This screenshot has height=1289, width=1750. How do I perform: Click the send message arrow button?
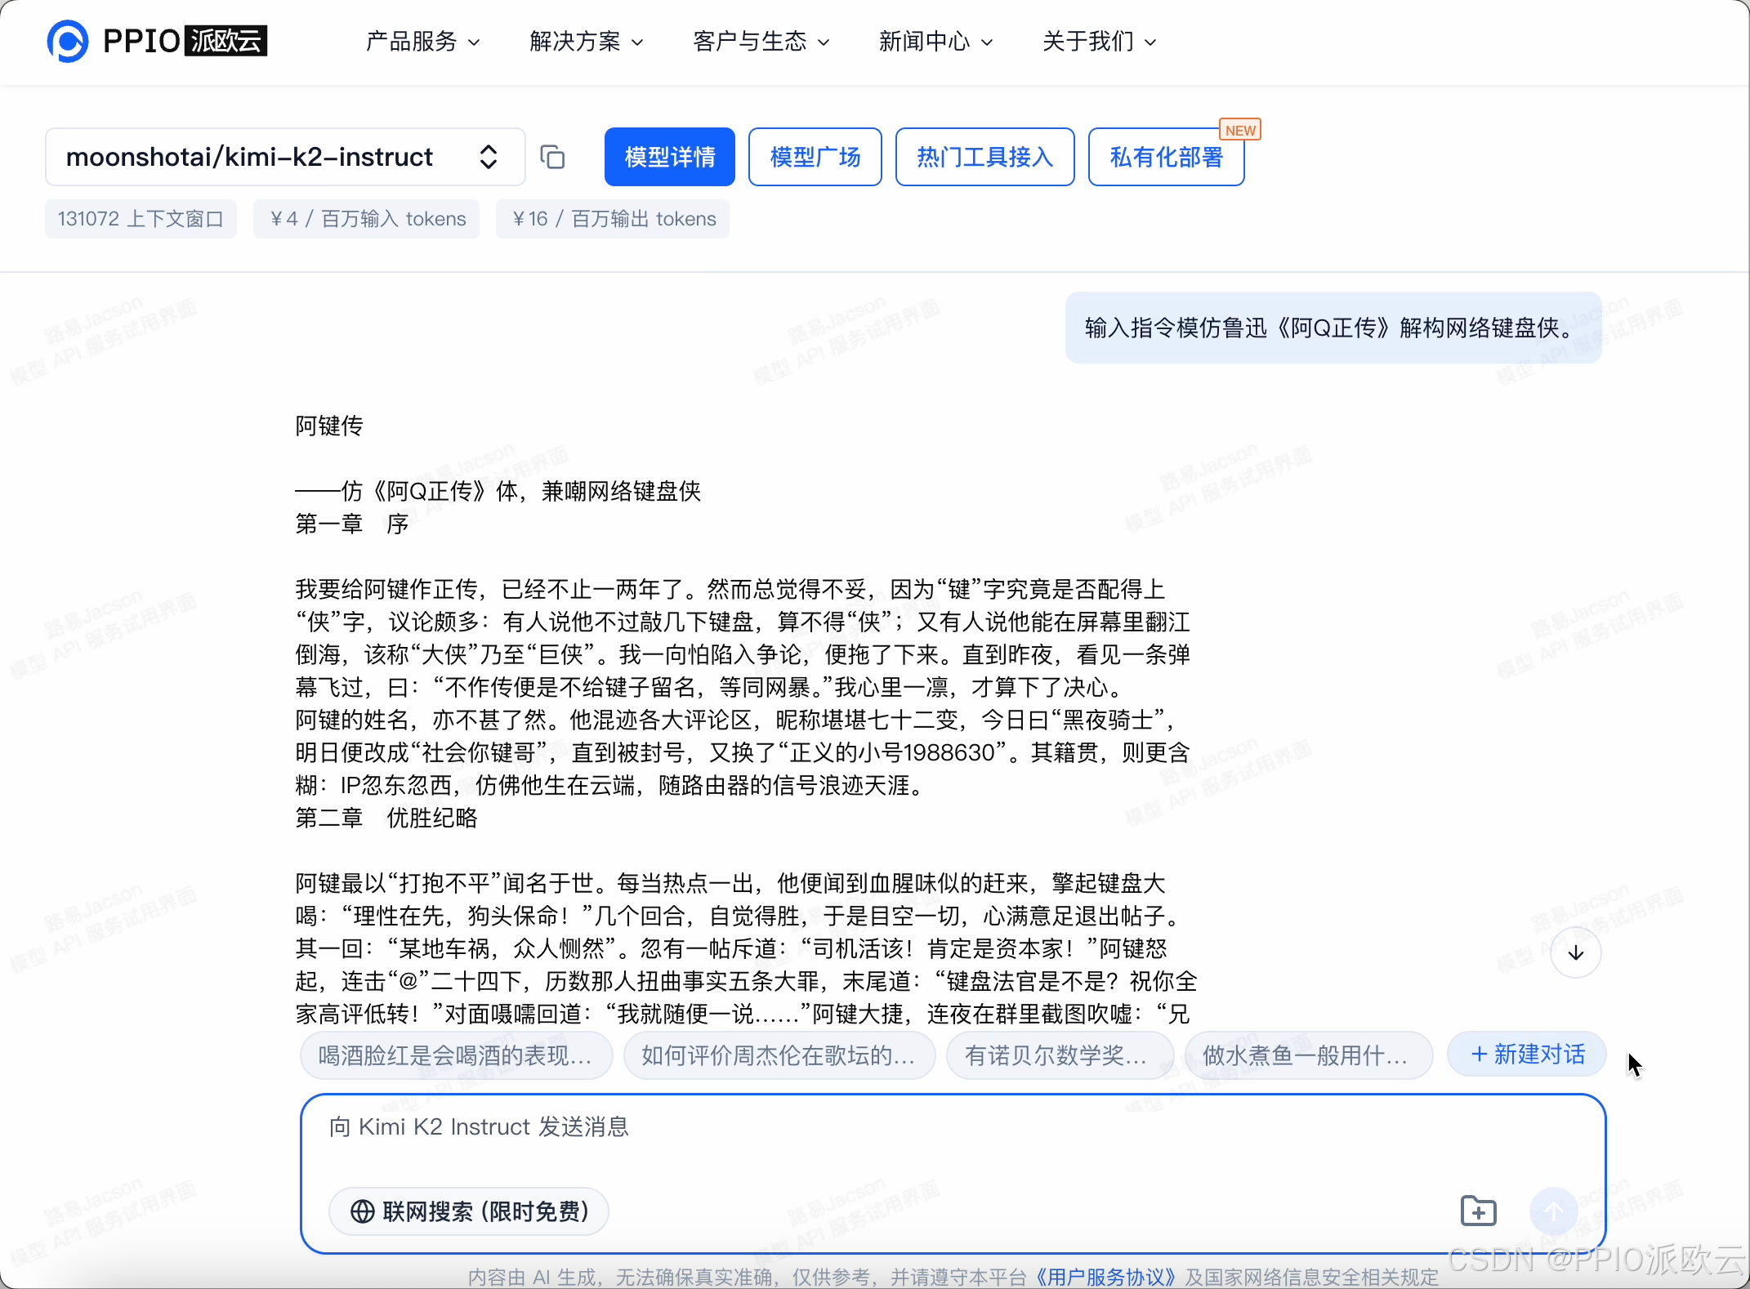click(x=1553, y=1211)
